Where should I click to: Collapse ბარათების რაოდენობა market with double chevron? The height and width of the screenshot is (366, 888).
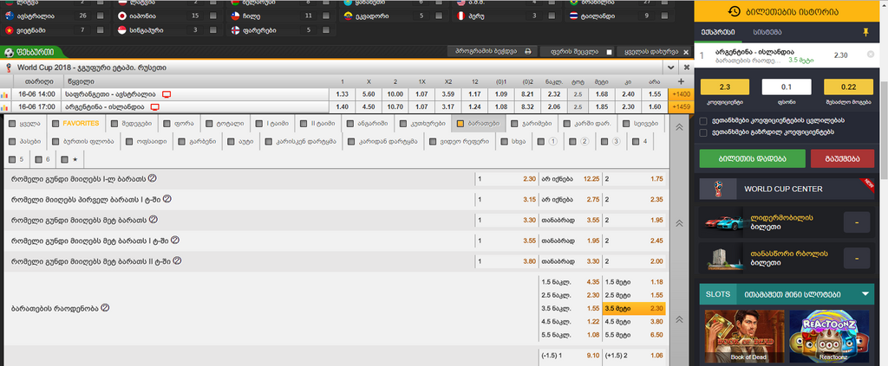pos(682,319)
